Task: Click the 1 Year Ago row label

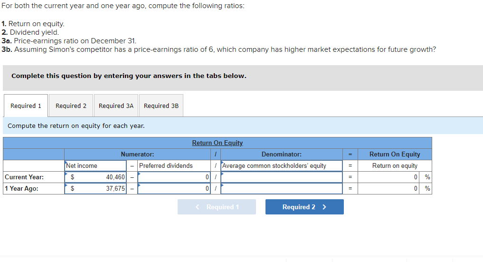Action: click(34, 188)
